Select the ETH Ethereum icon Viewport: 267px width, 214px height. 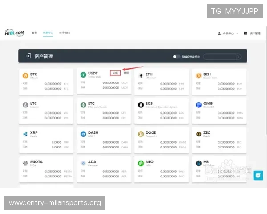(x=141, y=75)
